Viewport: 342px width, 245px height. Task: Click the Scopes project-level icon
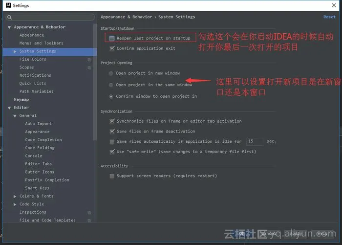(89, 67)
